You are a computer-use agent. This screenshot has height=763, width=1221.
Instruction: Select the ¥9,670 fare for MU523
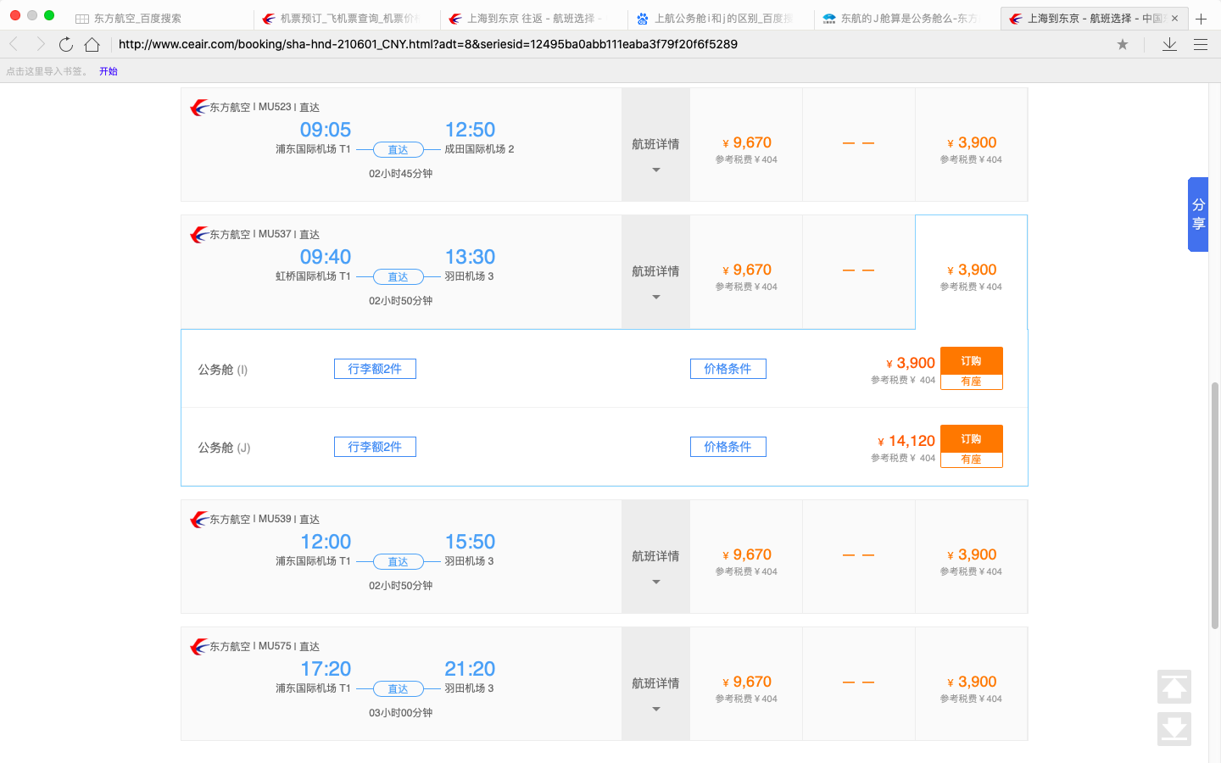pos(746,145)
